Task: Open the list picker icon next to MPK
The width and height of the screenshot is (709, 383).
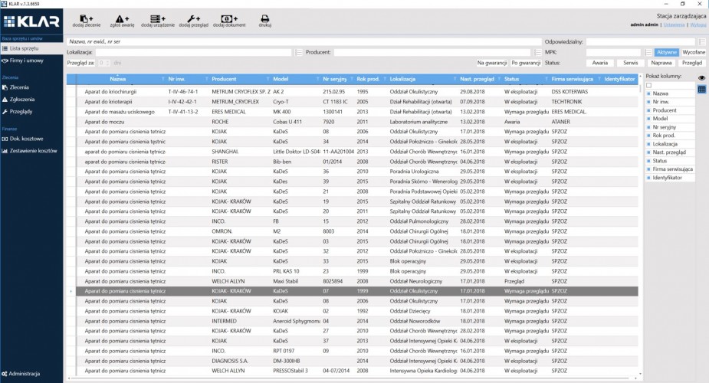Action: pos(648,52)
